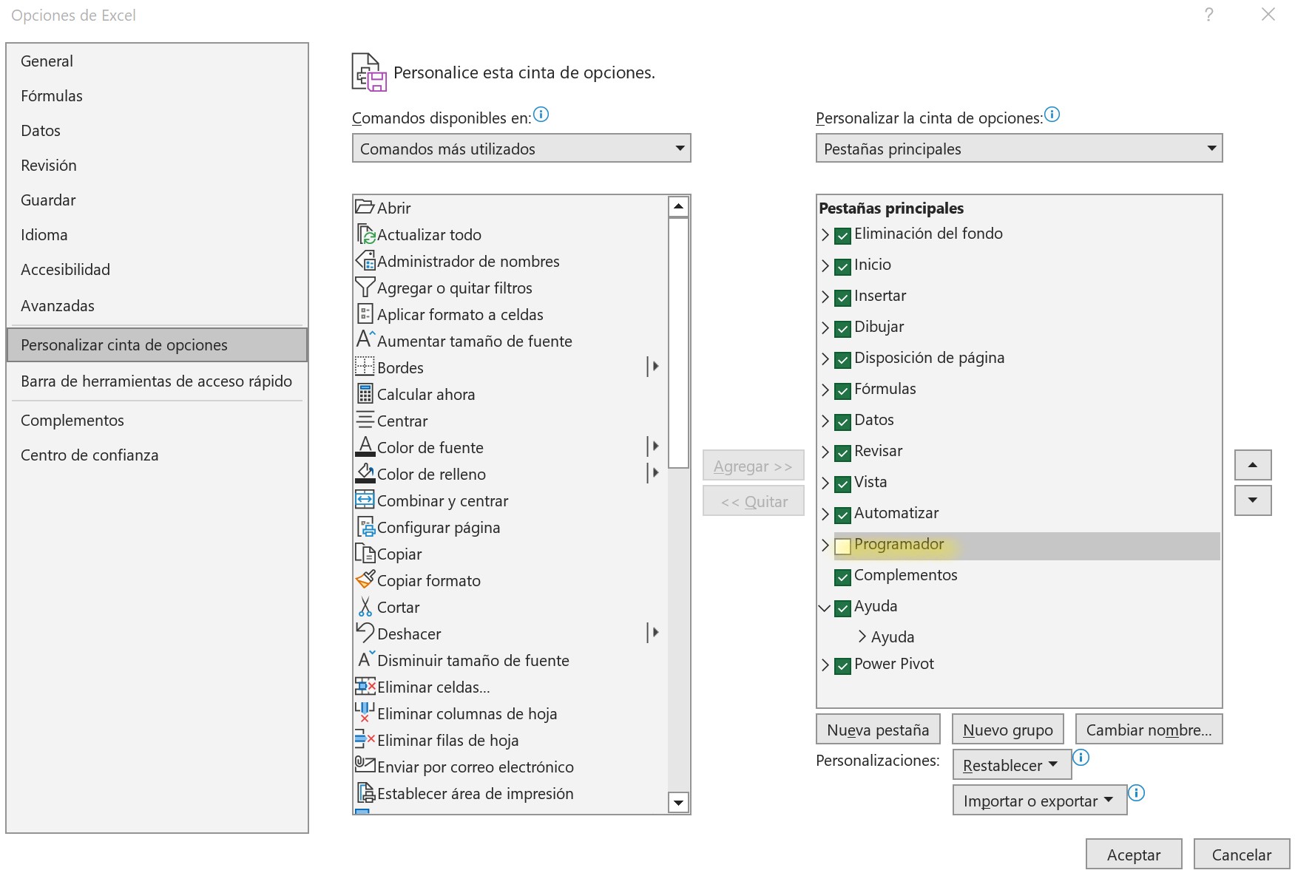The height and width of the screenshot is (873, 1295).
Task: Enable the Programador tab checkbox
Action: click(x=842, y=546)
